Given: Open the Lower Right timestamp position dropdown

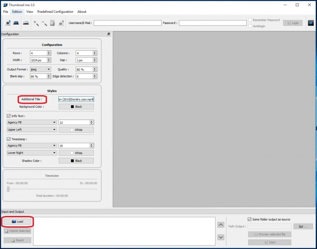Looking at the screenshot, I should point(32,153).
